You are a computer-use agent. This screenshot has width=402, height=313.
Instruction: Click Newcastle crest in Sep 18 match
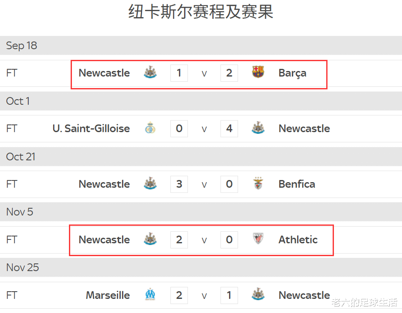[150, 73]
